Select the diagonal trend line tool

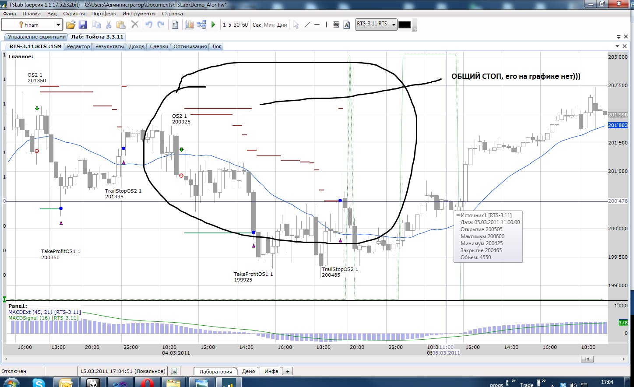(307, 25)
